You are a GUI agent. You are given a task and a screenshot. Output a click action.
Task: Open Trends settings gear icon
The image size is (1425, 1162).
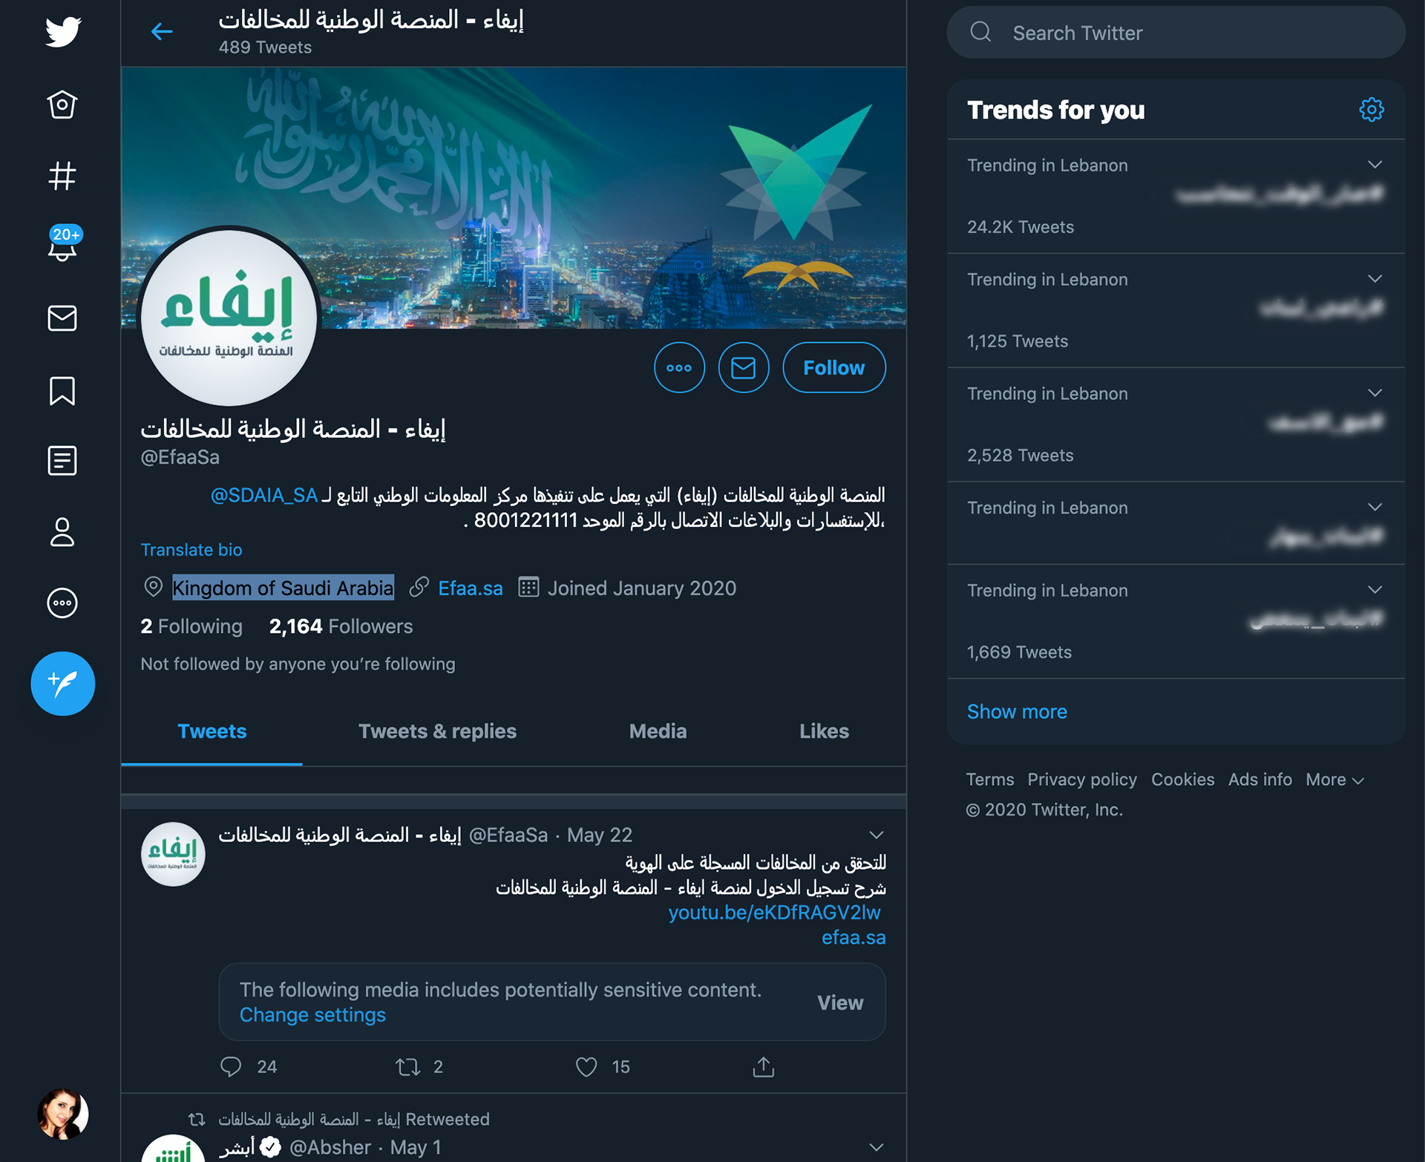click(x=1371, y=110)
